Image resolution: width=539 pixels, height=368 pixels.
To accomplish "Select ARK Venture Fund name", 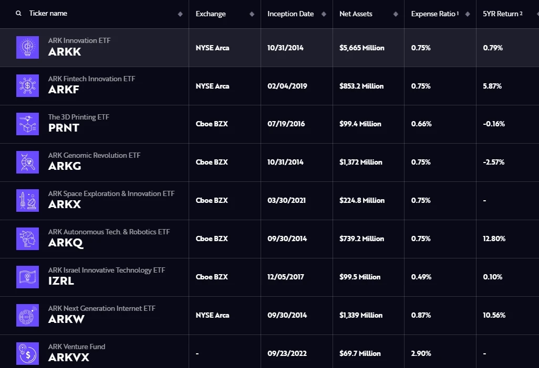I will 77,347.
